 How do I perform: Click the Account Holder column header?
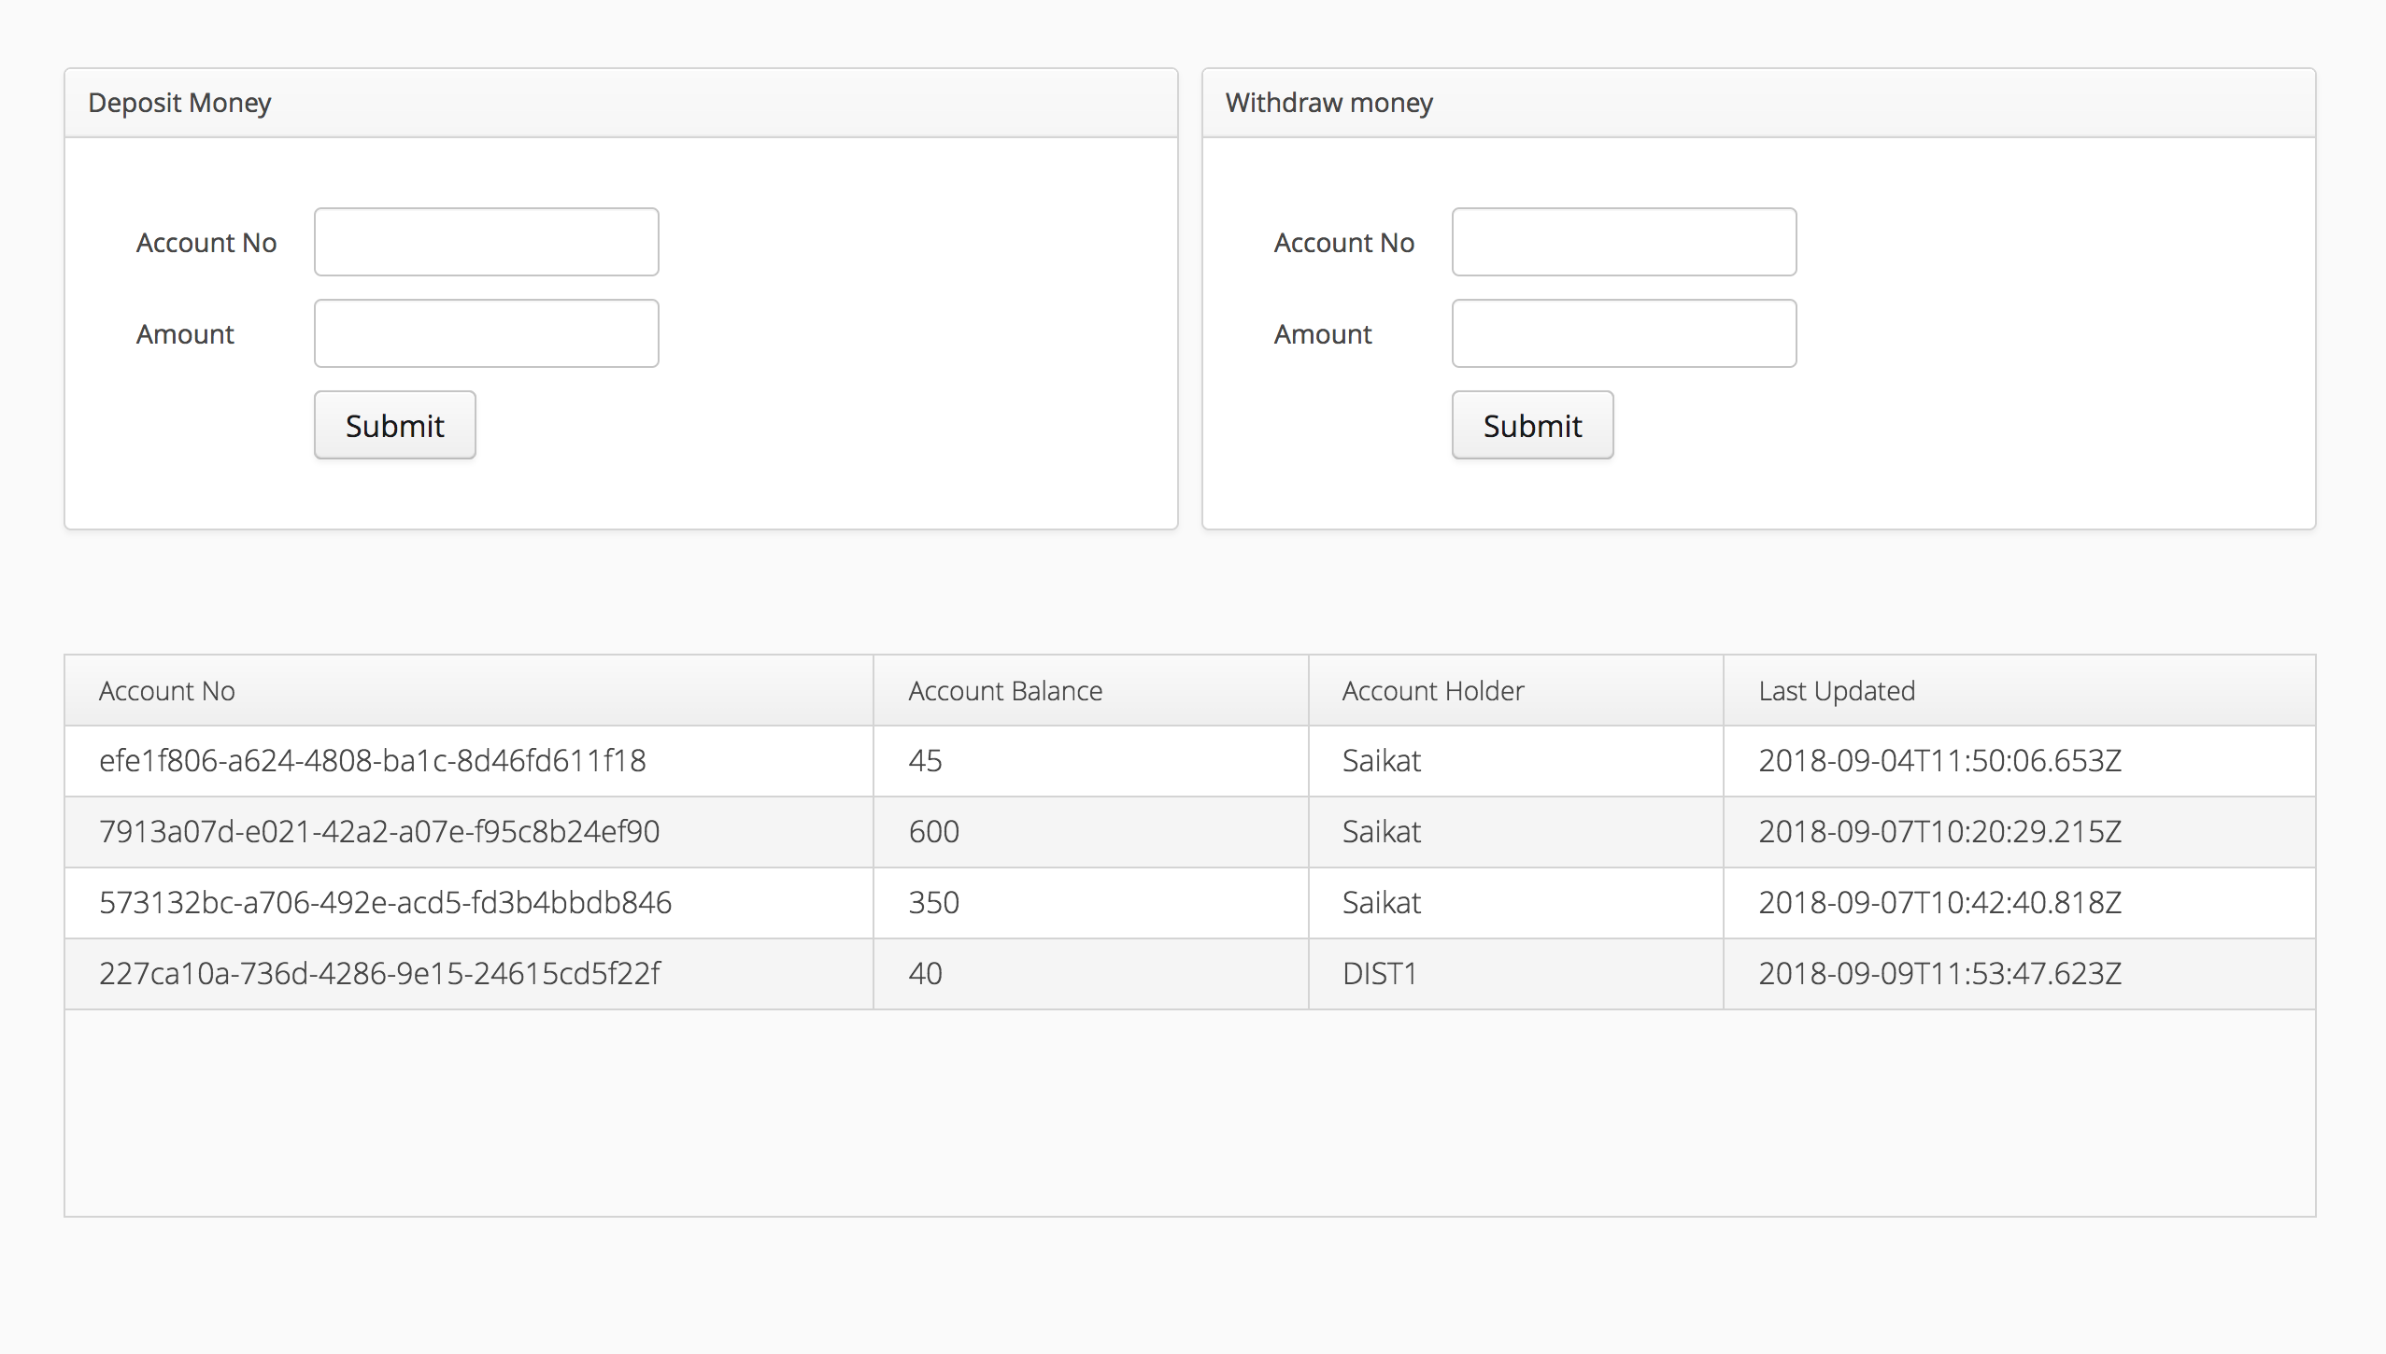point(1432,690)
